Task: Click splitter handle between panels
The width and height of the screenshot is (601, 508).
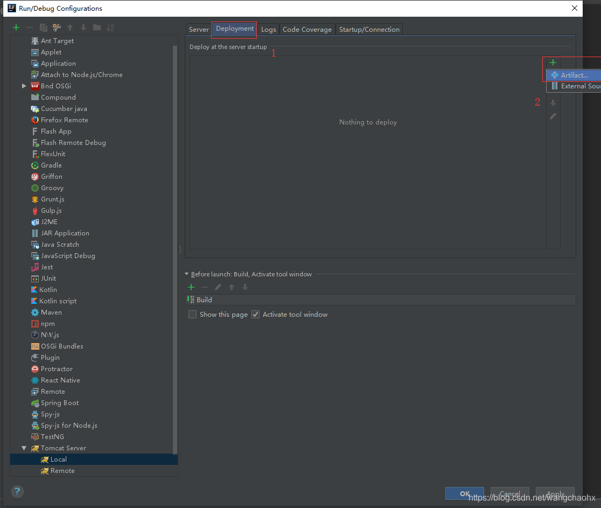Action: (x=180, y=249)
